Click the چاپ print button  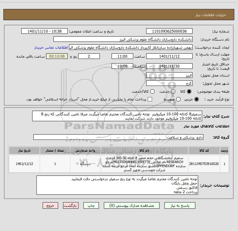(x=91, y=206)
